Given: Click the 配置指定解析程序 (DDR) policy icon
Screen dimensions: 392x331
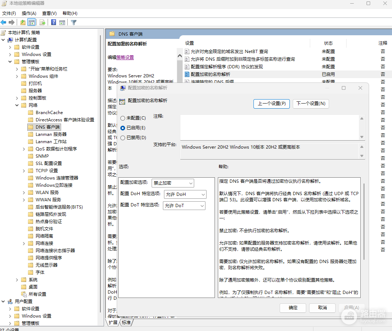Looking at the screenshot, I should (187, 67).
